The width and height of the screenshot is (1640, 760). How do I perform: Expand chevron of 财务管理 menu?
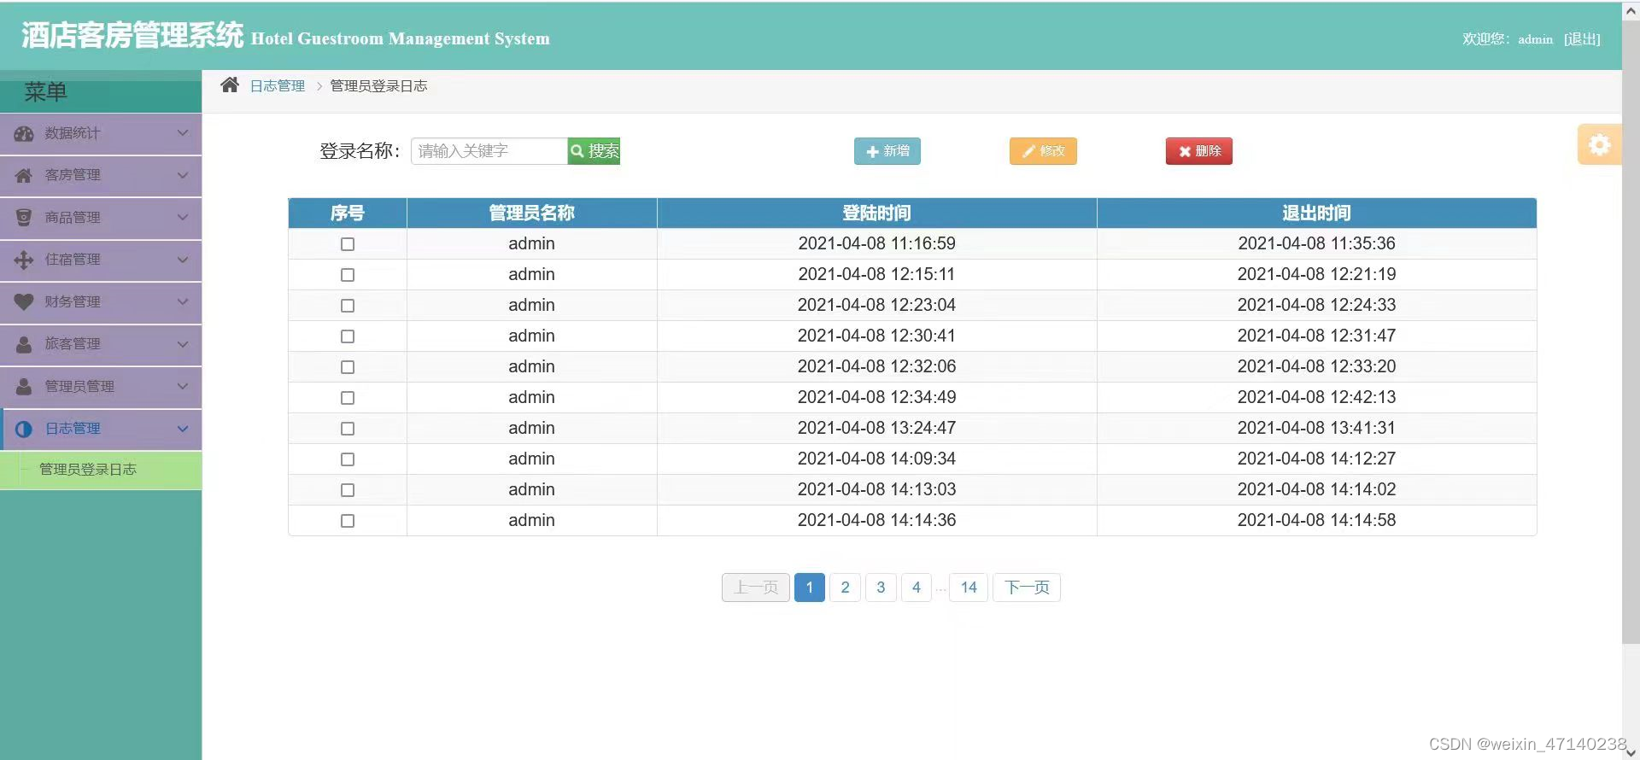182,301
